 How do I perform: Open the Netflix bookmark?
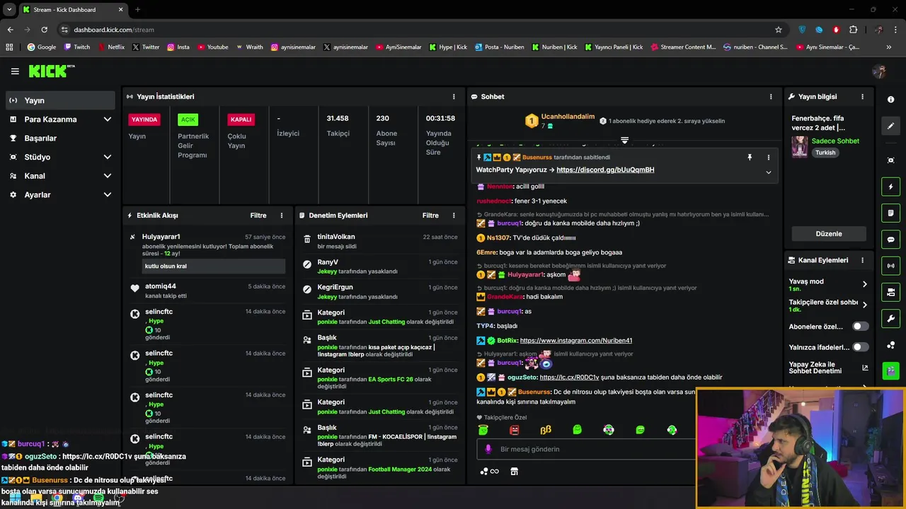tap(111, 47)
